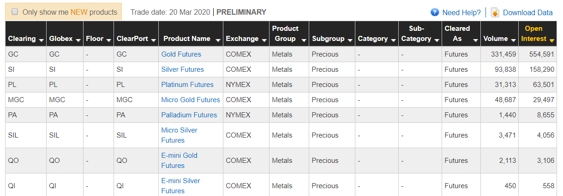Open the Micro Gold Futures link
The height and width of the screenshot is (196, 563).
[191, 100]
